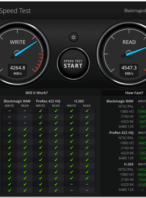Click 1080 HD row under H.265 in How Fast
Screen dimensions: 146x198
point(127,175)
